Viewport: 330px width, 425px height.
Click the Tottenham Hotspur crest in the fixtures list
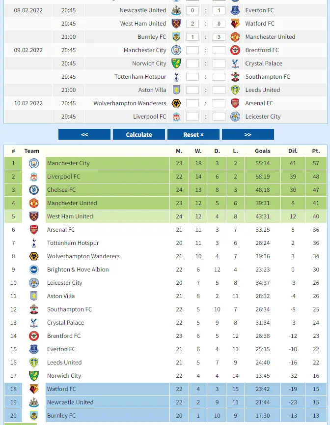coord(176,77)
